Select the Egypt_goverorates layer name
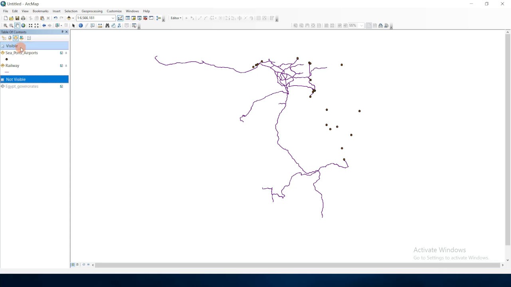 pyautogui.click(x=22, y=86)
